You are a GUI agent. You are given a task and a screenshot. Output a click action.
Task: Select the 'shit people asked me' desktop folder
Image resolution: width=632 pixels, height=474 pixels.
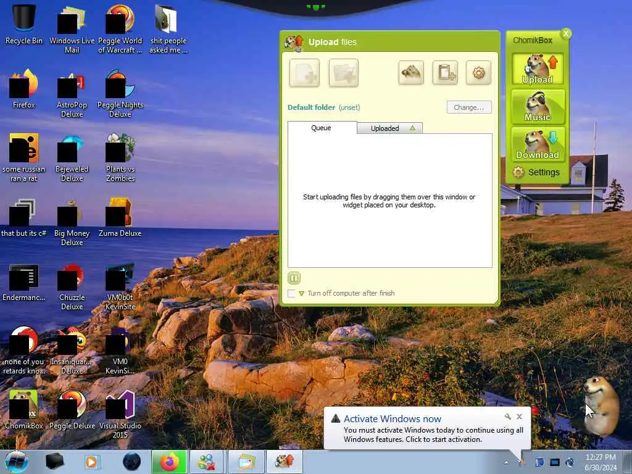pos(168,29)
